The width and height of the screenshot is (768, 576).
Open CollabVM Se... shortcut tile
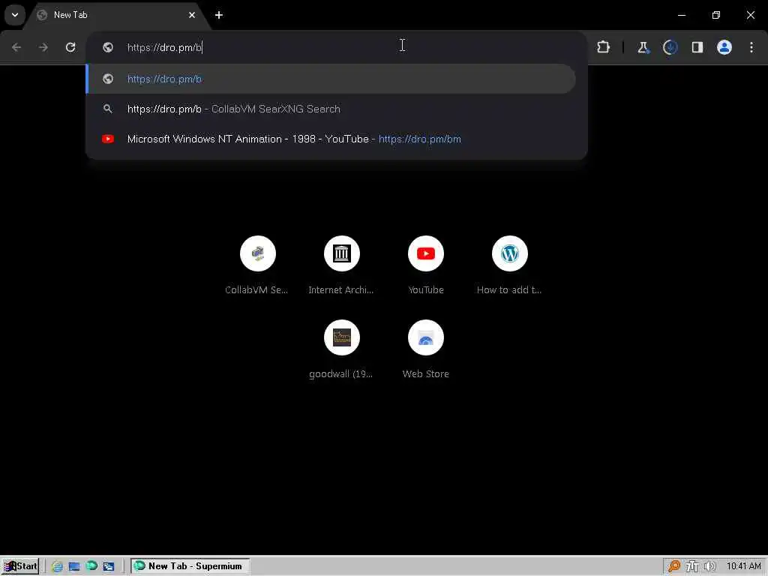[258, 265]
